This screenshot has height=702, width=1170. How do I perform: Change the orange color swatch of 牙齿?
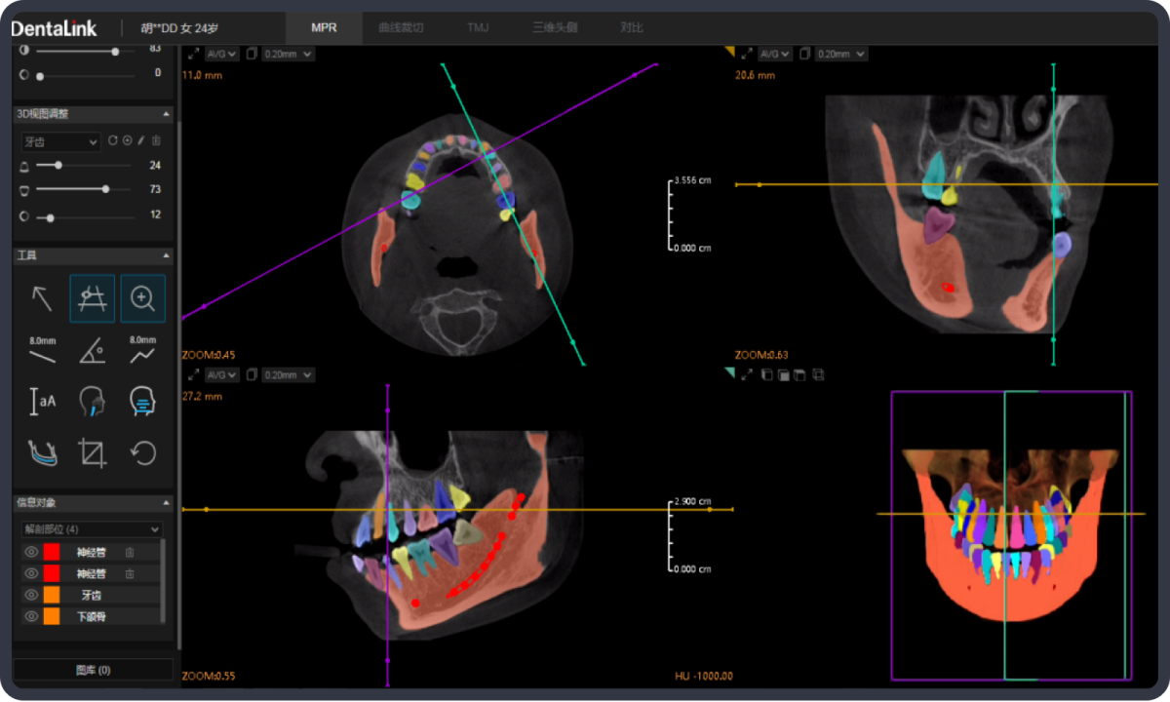pos(52,595)
